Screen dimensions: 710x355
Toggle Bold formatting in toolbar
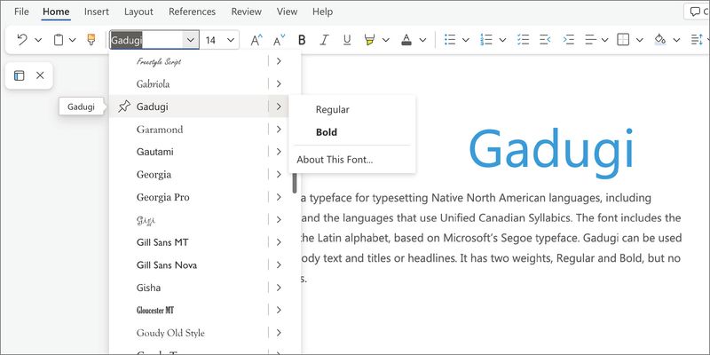tap(302, 40)
